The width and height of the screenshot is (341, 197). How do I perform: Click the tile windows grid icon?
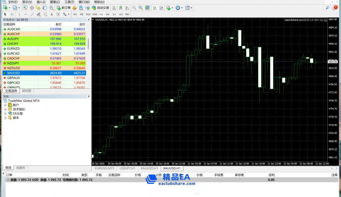[147, 8]
